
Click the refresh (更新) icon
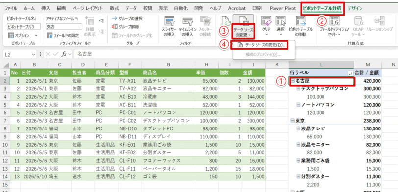[x=225, y=21]
